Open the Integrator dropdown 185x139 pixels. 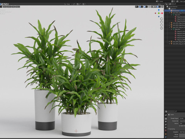coord(182,132)
